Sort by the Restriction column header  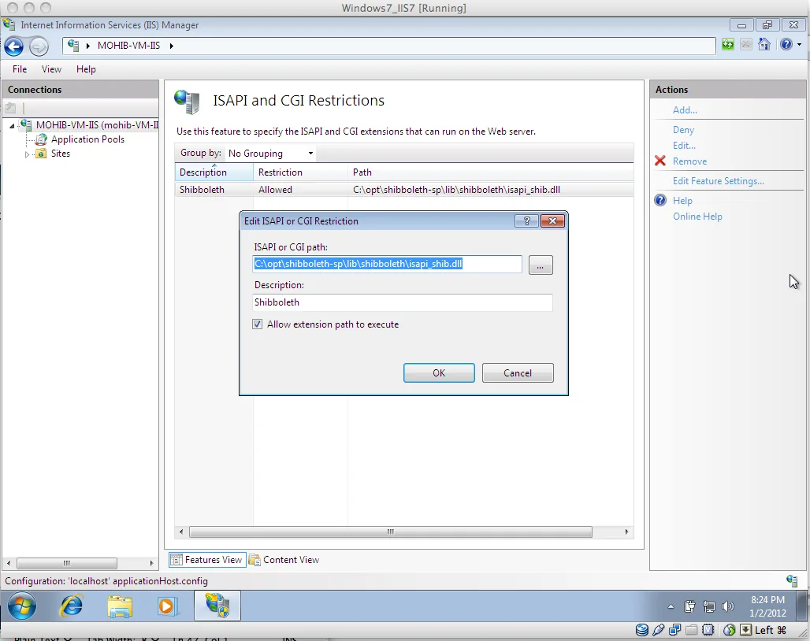[300, 172]
